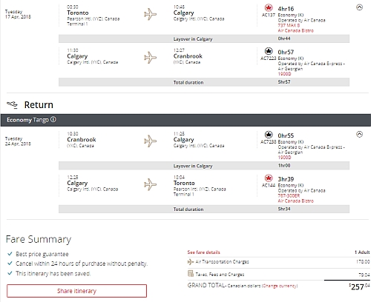Click Change currency link

280,286
